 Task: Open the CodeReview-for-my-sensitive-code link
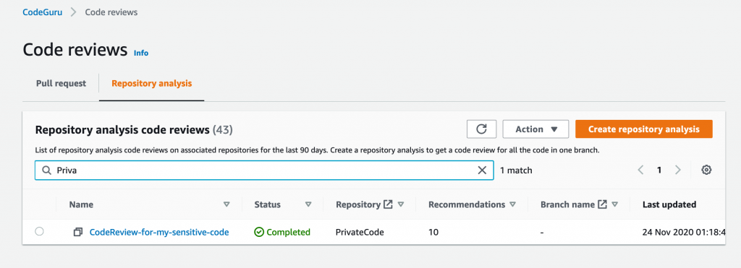(159, 232)
